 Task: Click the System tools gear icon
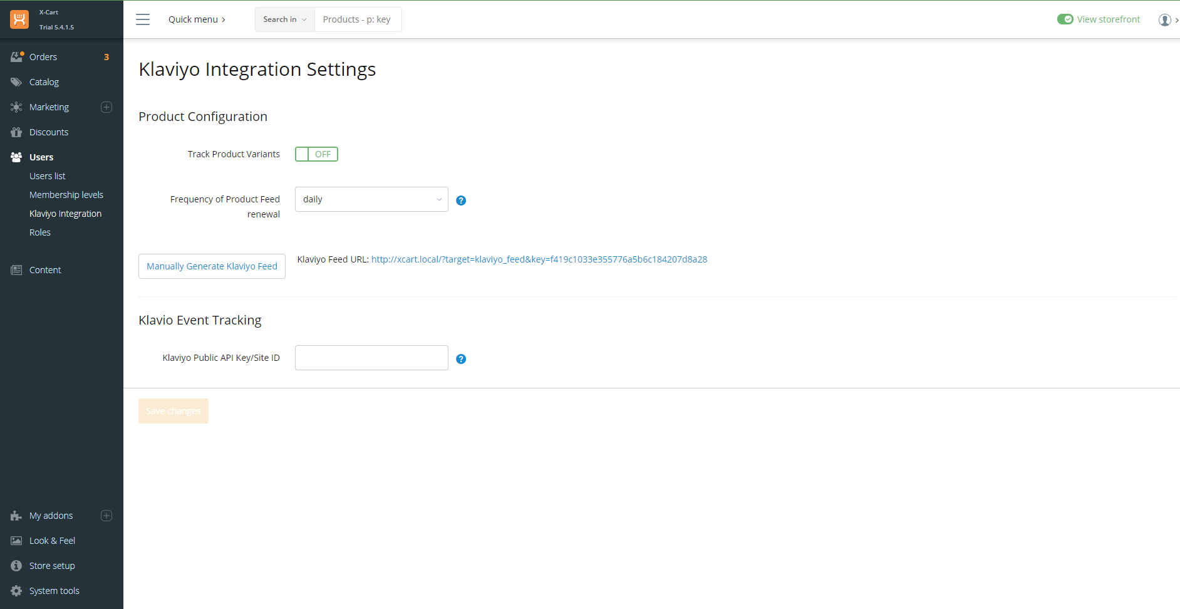(x=16, y=591)
